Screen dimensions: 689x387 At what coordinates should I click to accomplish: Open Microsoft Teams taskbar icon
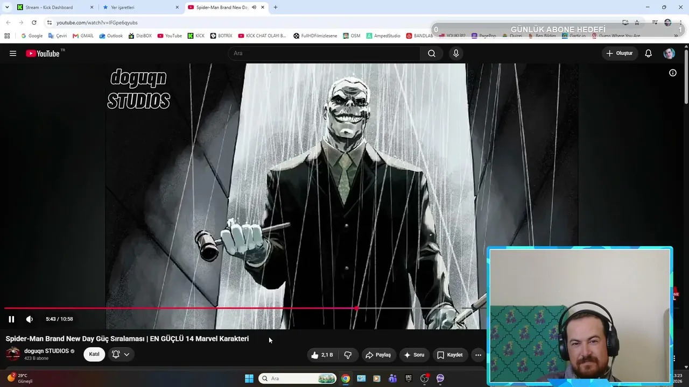pyautogui.click(x=393, y=378)
